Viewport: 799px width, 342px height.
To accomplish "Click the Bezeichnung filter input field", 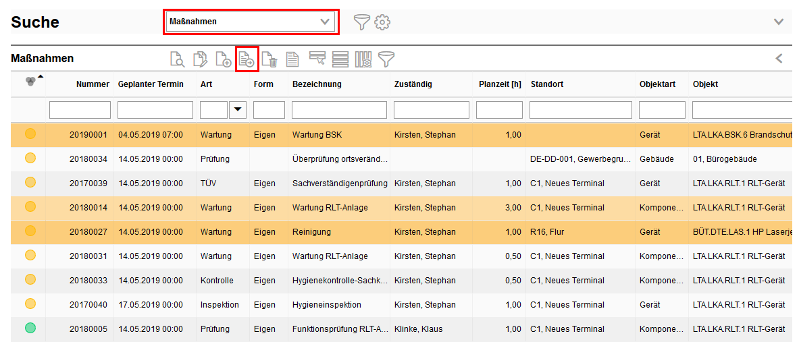I will (339, 109).
